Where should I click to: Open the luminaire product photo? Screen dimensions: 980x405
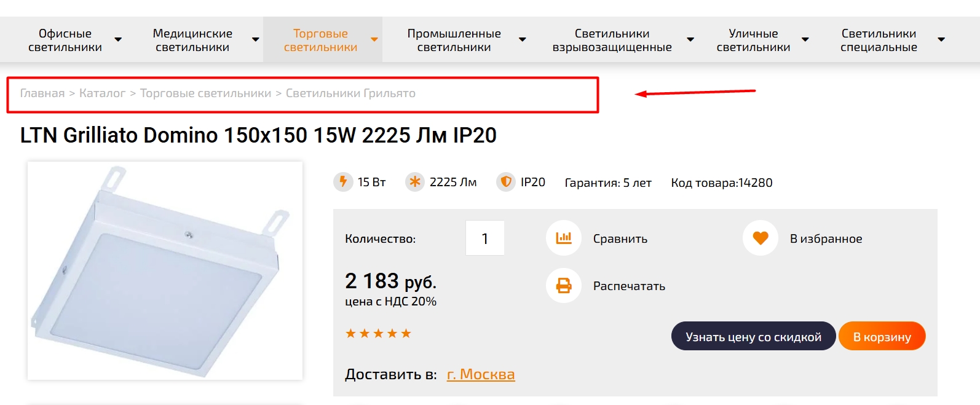tap(165, 270)
